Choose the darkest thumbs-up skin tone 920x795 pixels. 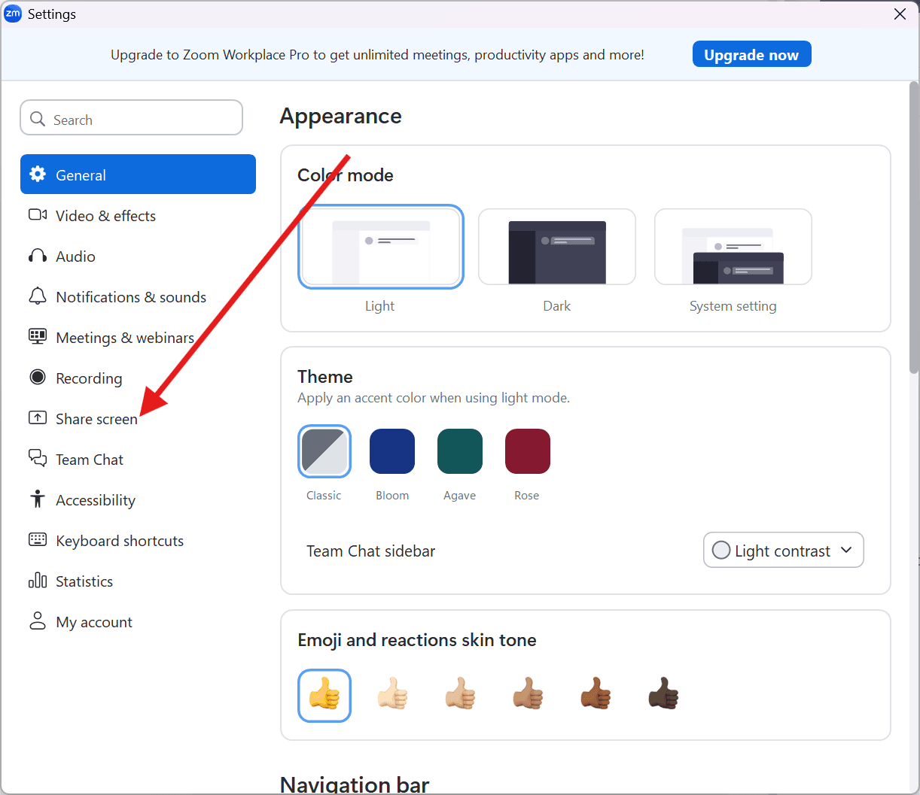tap(663, 695)
